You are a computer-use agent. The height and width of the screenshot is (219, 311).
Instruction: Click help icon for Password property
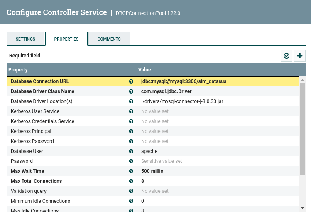[131, 161]
